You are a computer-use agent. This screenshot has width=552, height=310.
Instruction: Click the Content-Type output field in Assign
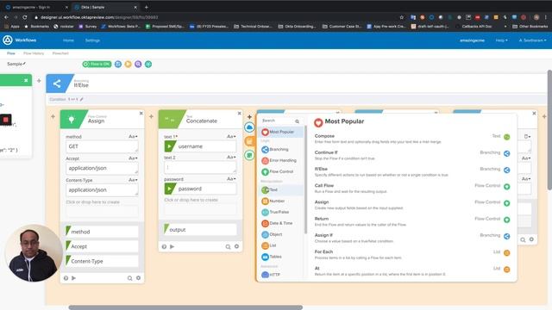pos(102,261)
